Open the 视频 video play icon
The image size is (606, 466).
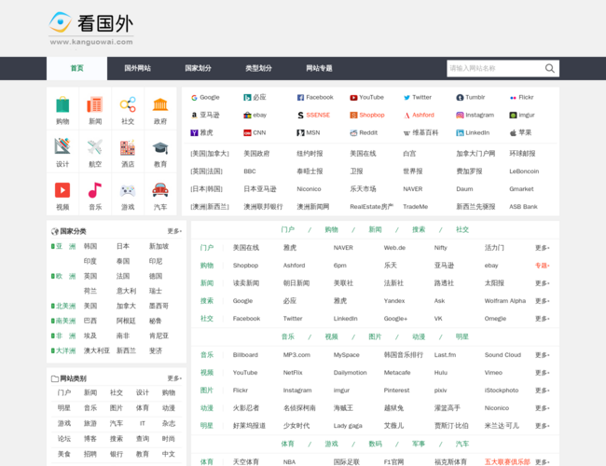point(62,190)
